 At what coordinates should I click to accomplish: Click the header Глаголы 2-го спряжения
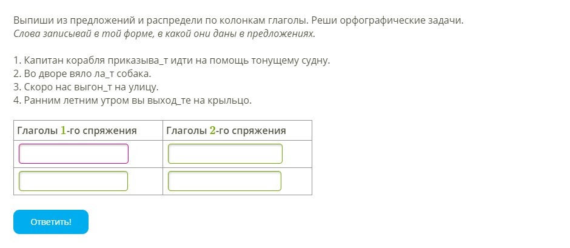pyautogui.click(x=226, y=130)
